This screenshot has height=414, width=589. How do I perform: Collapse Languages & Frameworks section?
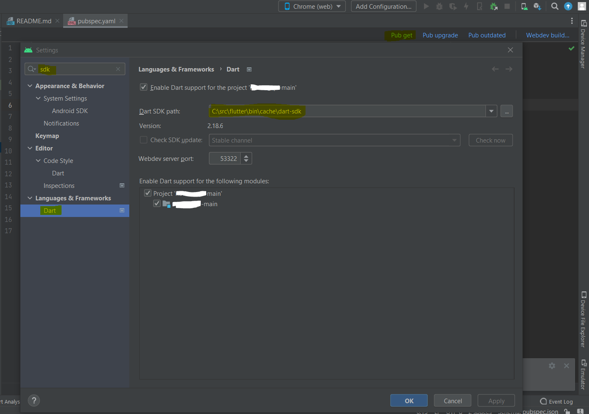[30, 198]
